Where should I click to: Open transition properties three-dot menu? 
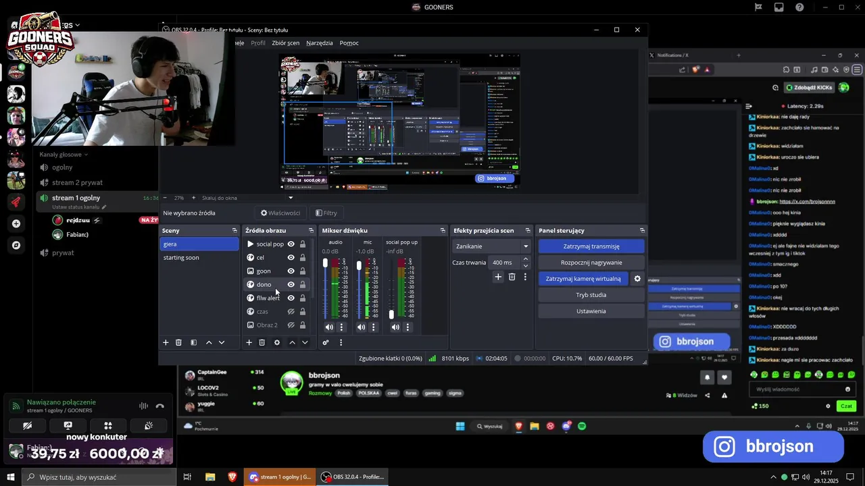pyautogui.click(x=525, y=277)
